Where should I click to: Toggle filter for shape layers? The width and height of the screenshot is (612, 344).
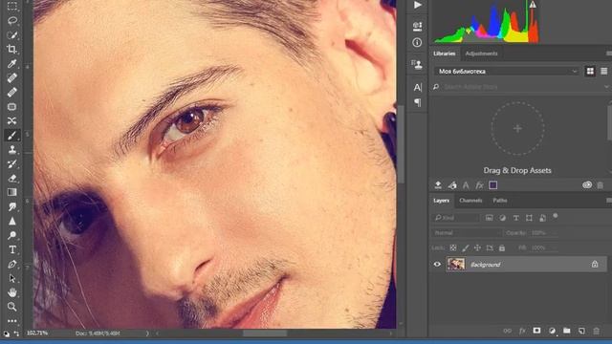(529, 218)
